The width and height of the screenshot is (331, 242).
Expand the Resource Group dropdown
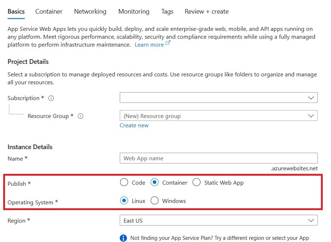218,115
